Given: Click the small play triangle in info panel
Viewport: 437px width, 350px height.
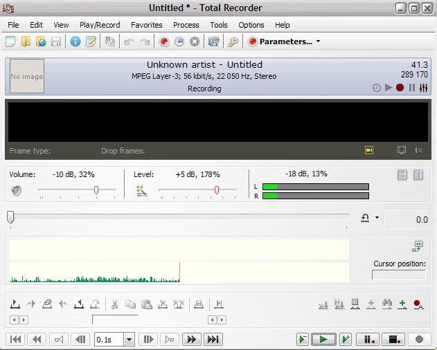Looking at the screenshot, I should [x=389, y=88].
